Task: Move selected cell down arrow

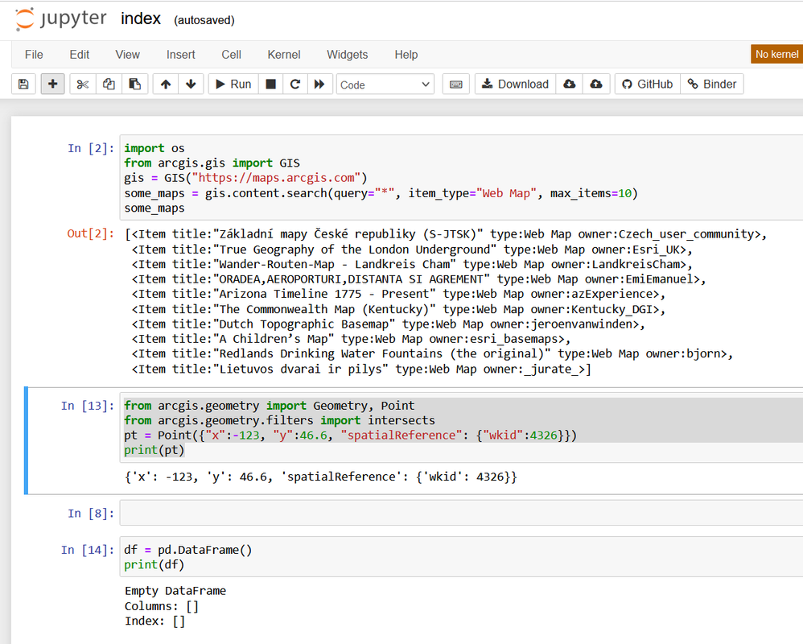Action: click(x=191, y=85)
